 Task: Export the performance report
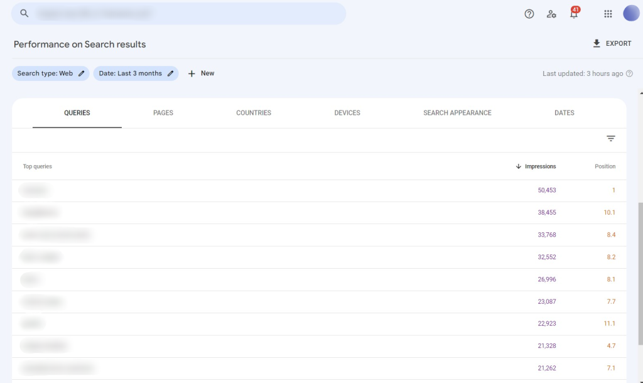tap(612, 43)
